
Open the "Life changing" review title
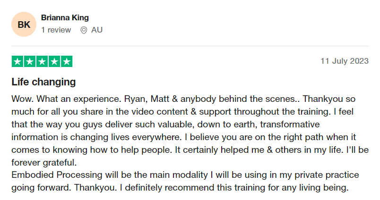tap(43, 82)
